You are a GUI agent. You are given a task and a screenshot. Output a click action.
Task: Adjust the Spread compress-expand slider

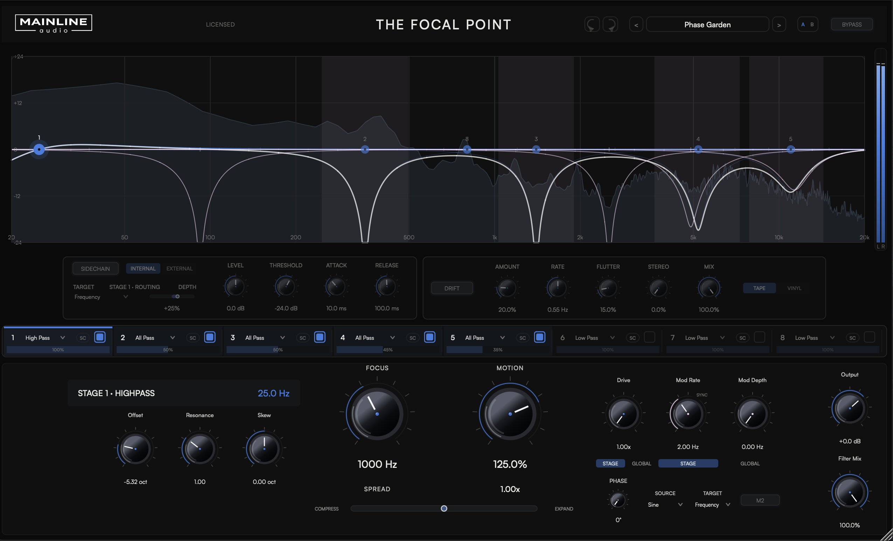444,508
